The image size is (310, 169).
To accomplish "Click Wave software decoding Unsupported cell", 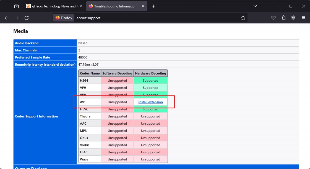I will (x=117, y=159).
